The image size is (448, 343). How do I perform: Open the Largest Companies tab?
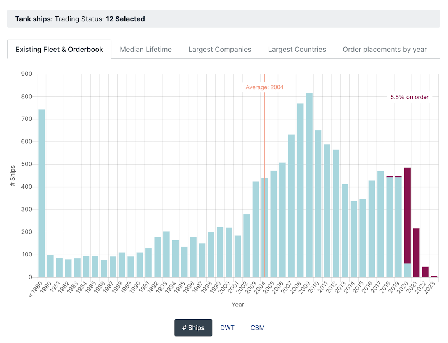click(220, 50)
